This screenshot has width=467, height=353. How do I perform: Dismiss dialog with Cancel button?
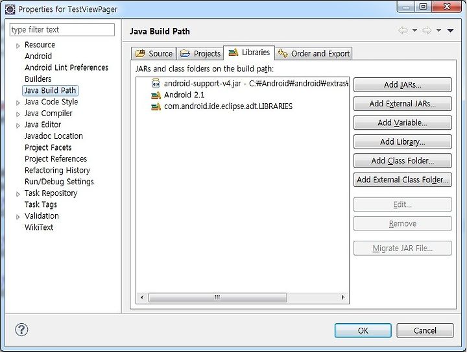click(425, 331)
